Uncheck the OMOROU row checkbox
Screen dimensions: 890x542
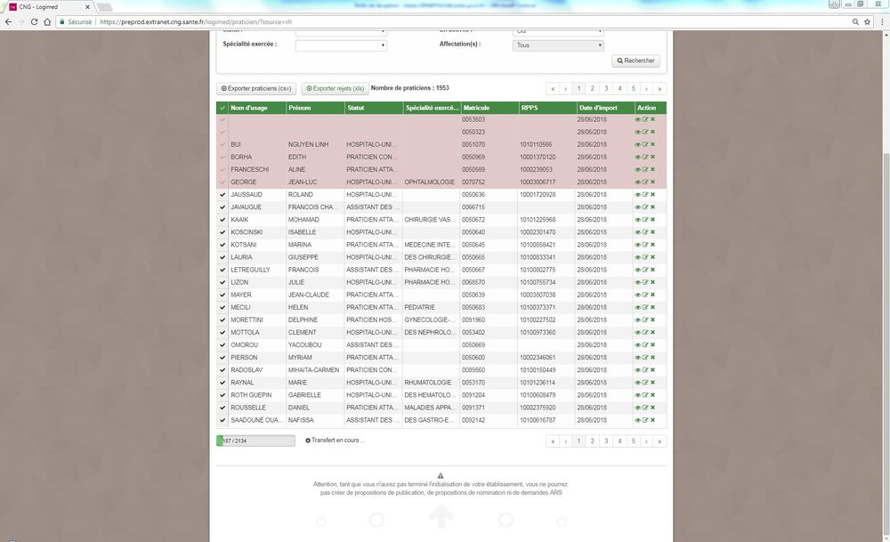pyautogui.click(x=222, y=345)
